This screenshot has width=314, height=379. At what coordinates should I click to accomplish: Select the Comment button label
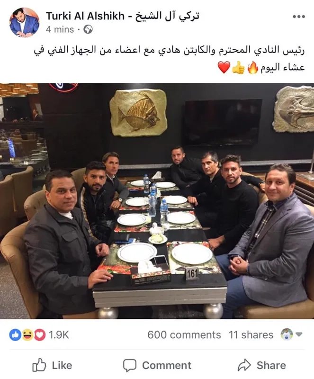pyautogui.click(x=167, y=365)
